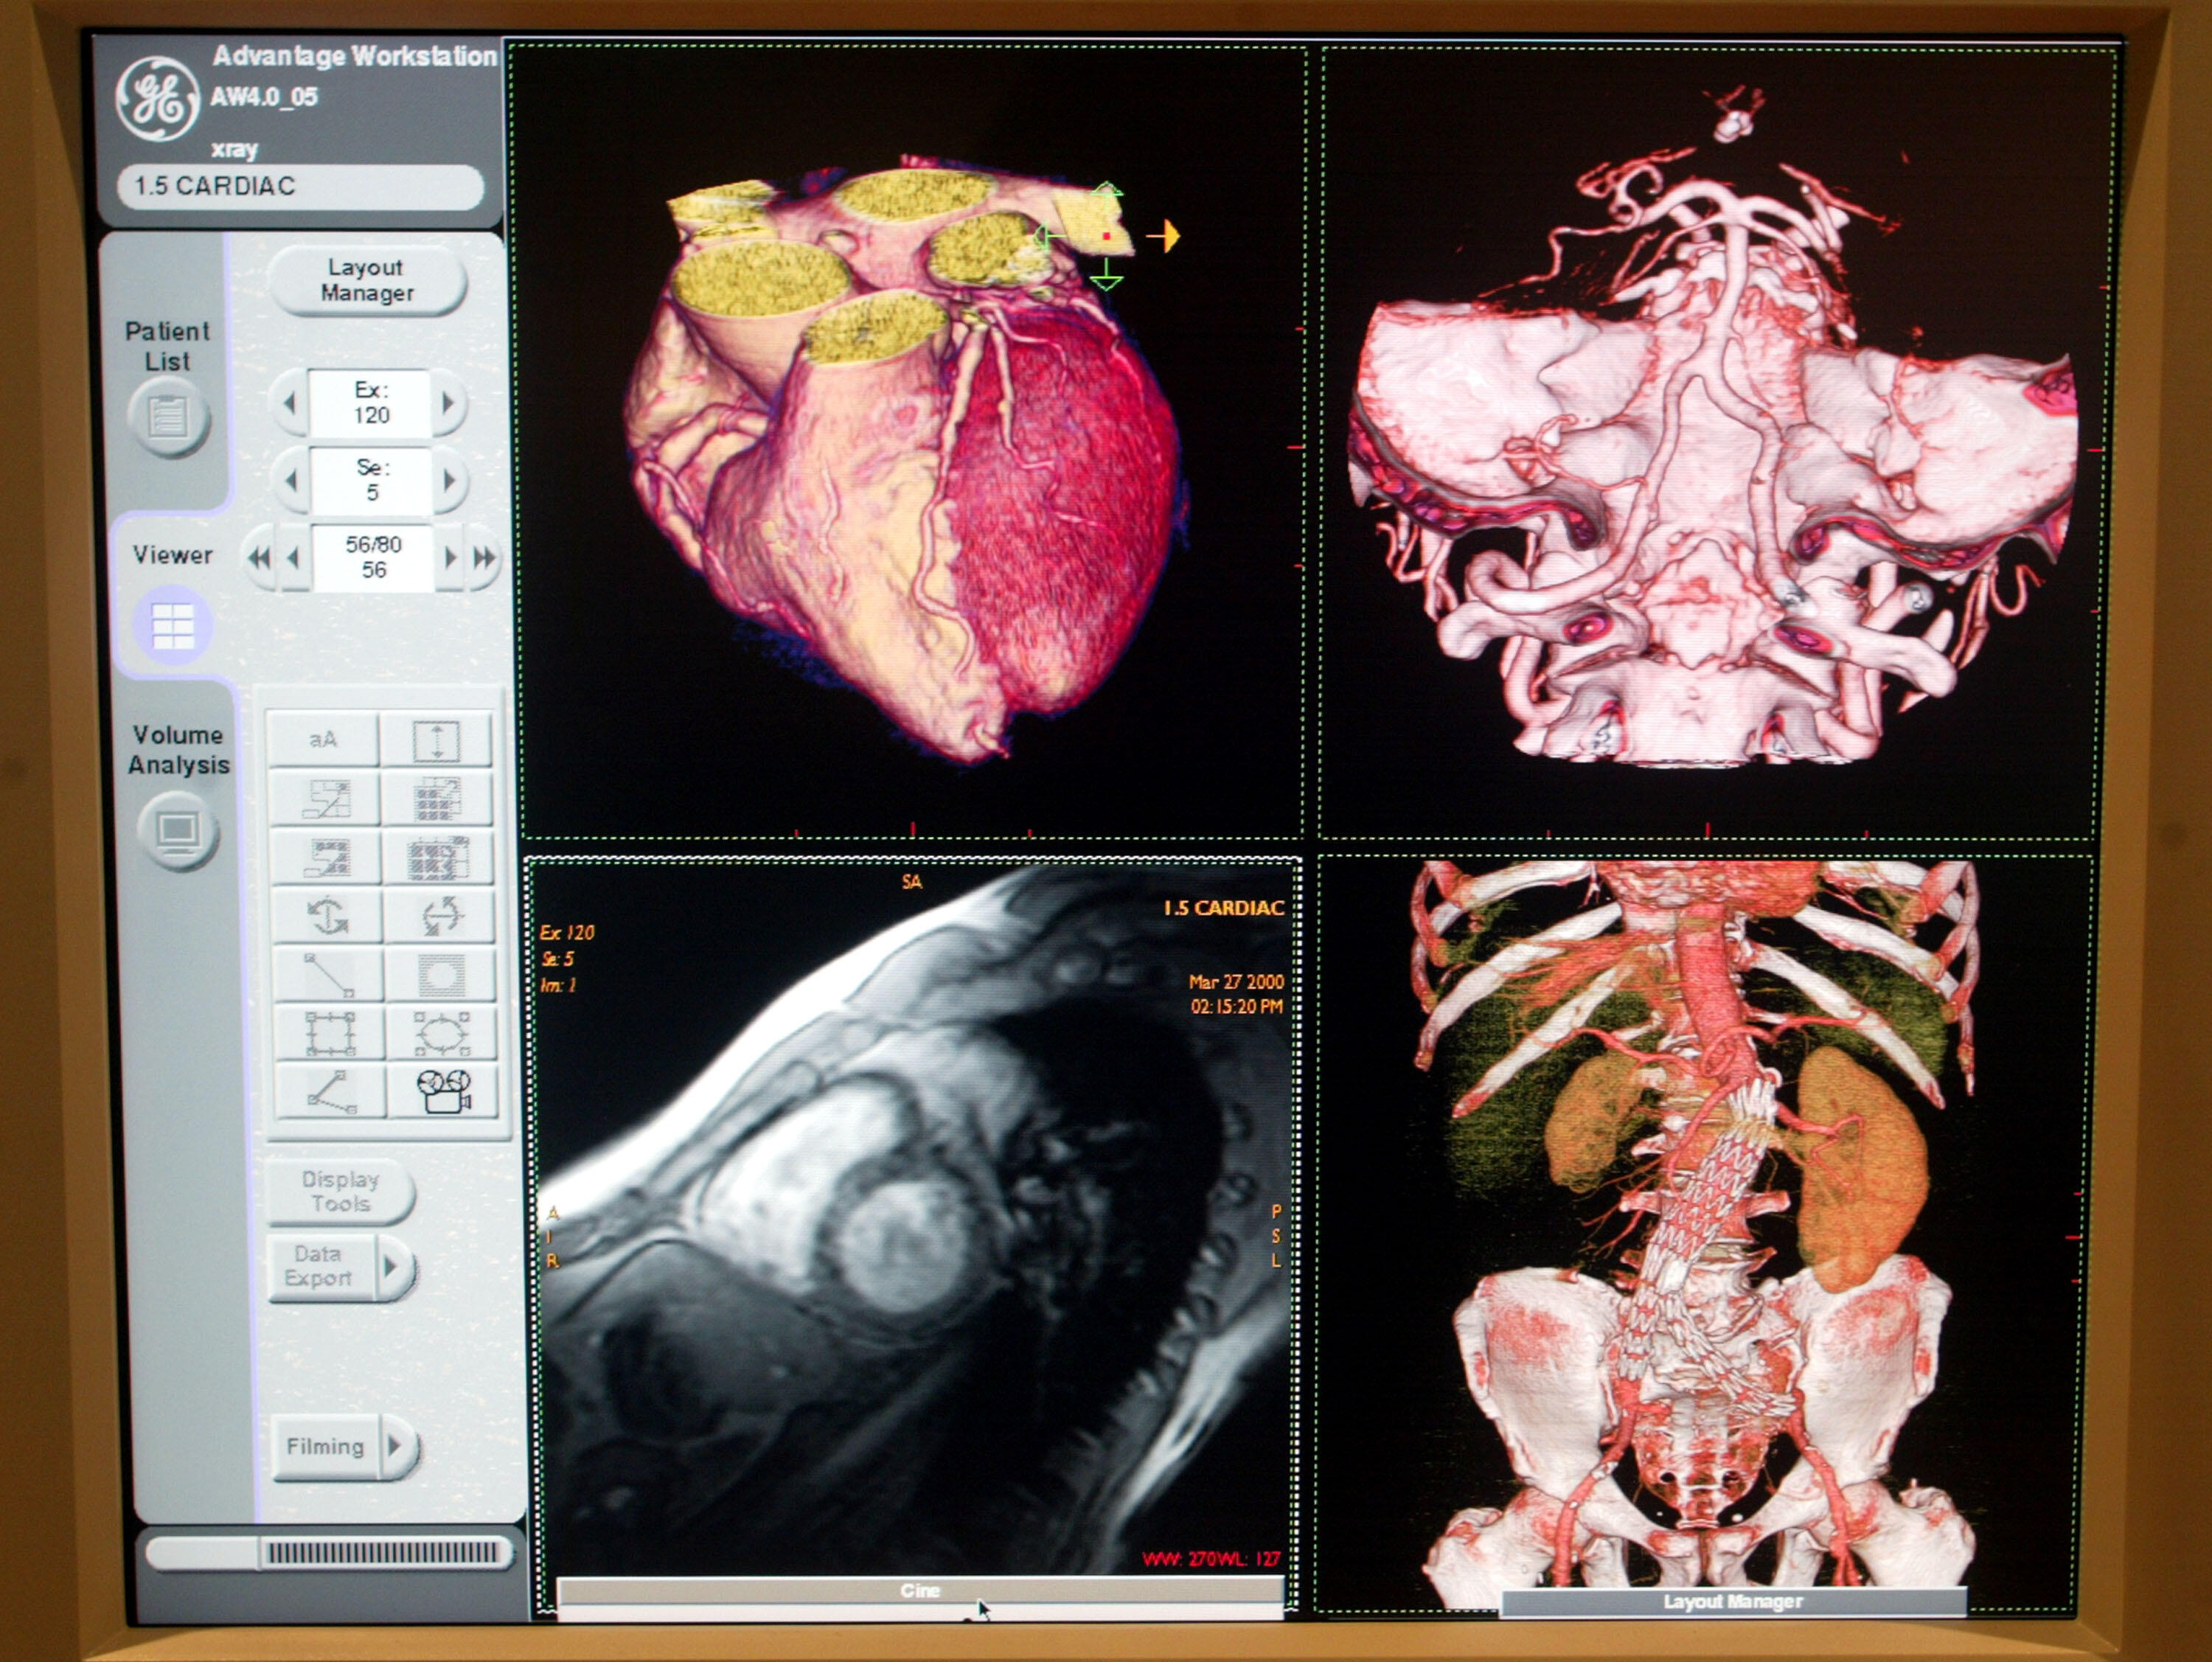Select the vertical double-arrow box tool
The image size is (2212, 1662).
(437, 740)
